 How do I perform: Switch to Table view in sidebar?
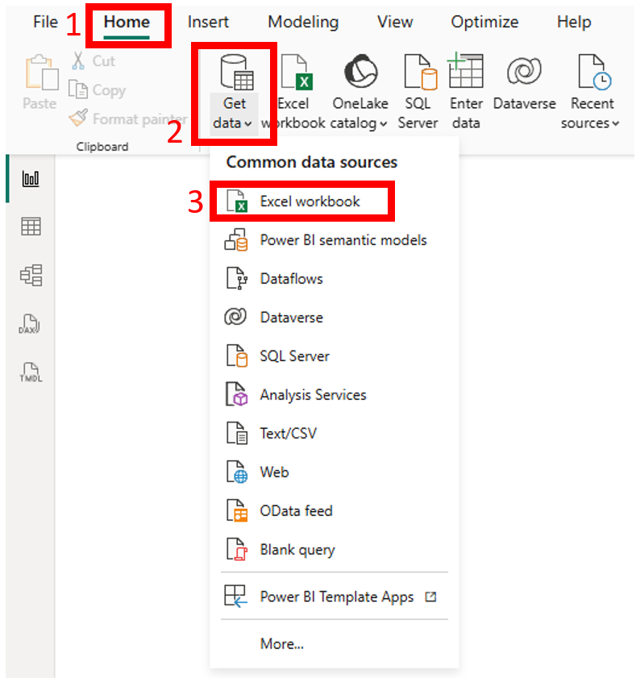(31, 227)
